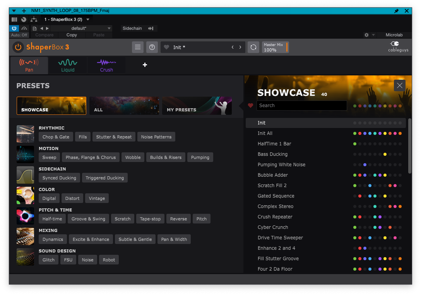Toggle the orange shaper filter dot in header
Viewport: 421px width, 295px height.
click(x=400, y=106)
